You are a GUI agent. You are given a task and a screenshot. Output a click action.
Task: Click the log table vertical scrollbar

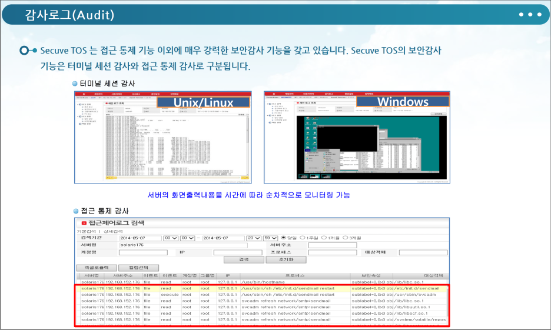click(448, 304)
